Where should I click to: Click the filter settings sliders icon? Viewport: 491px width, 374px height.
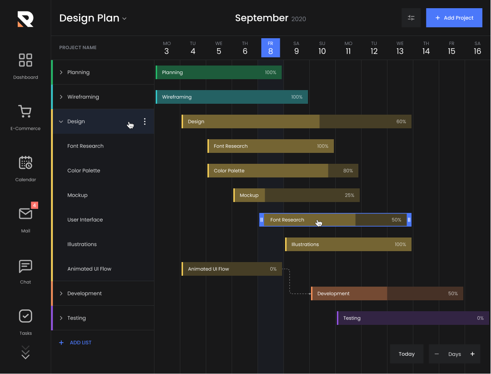(411, 18)
